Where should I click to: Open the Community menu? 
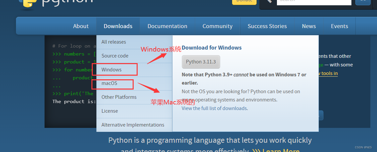tap(217, 26)
